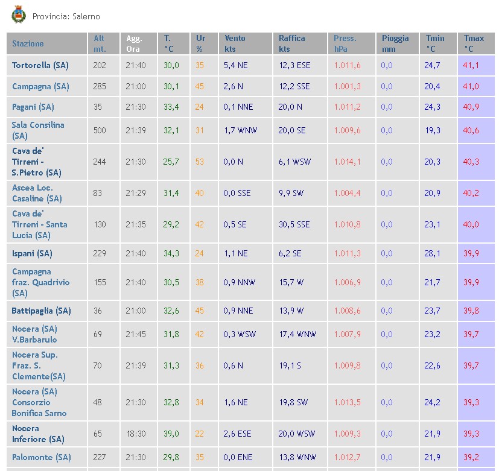Select Pagani's altitude value 35
Viewport: 499px width, 471px height.
98,107
